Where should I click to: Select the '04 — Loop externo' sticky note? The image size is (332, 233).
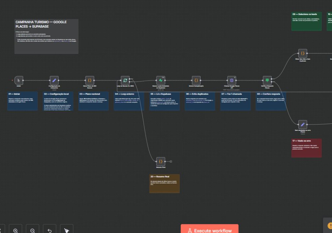pos(129,101)
